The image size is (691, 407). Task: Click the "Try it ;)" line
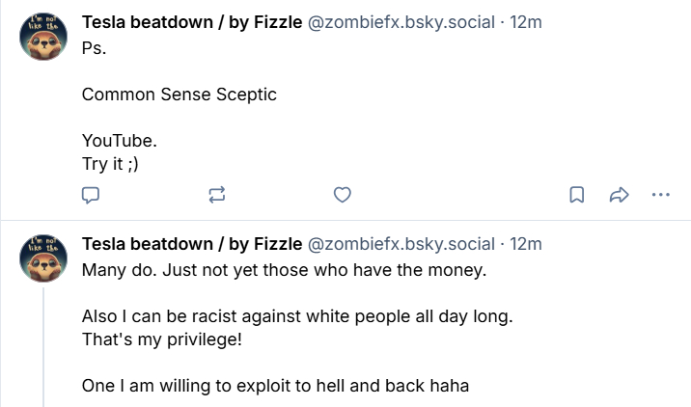110,164
